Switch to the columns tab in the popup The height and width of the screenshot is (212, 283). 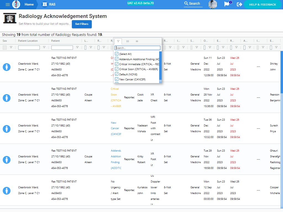tap(128, 41)
